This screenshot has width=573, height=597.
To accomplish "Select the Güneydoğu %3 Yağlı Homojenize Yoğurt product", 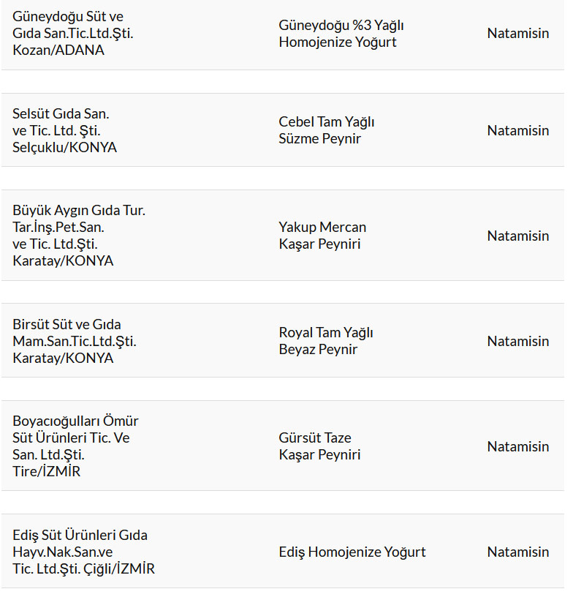I will (341, 34).
